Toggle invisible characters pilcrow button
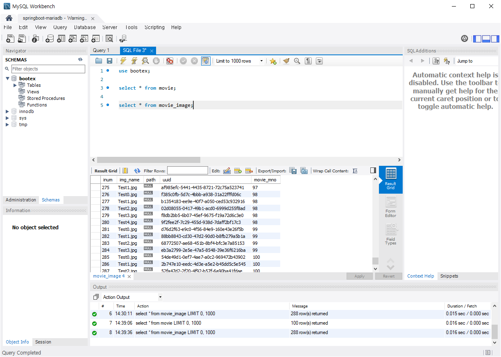Screen dimensions: 501x357 (308, 61)
